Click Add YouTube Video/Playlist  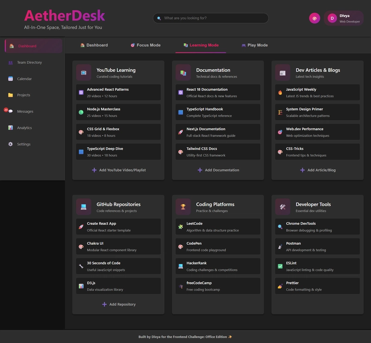[119, 170]
